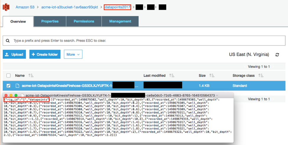Click the Name column header
288x145 pixels.
coord(20,76)
